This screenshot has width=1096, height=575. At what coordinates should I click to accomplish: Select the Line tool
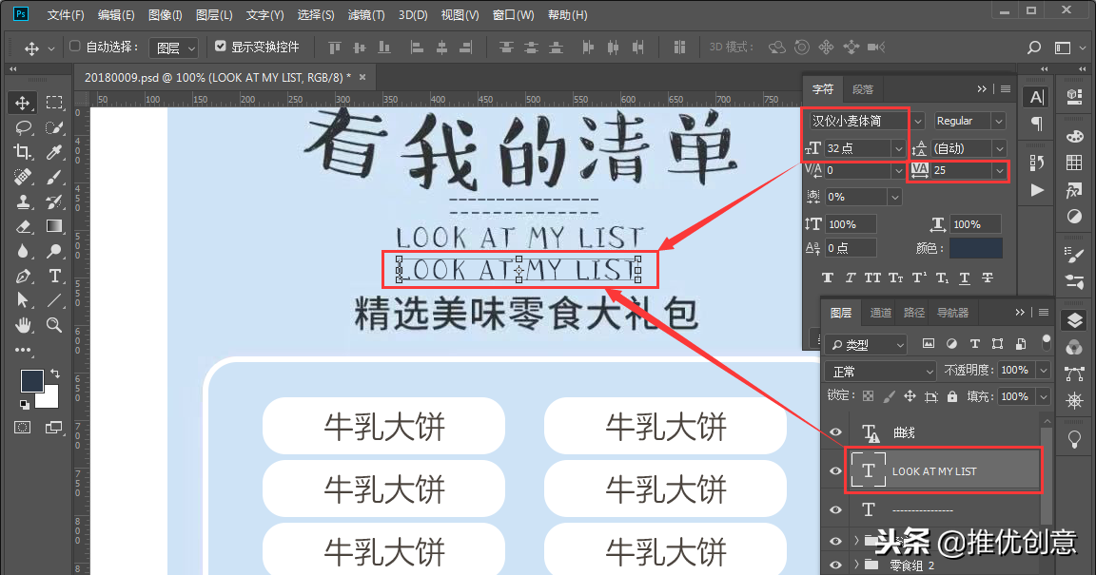click(54, 300)
